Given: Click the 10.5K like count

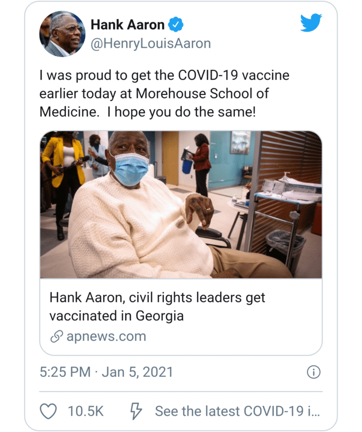Looking at the screenshot, I should [86, 411].
